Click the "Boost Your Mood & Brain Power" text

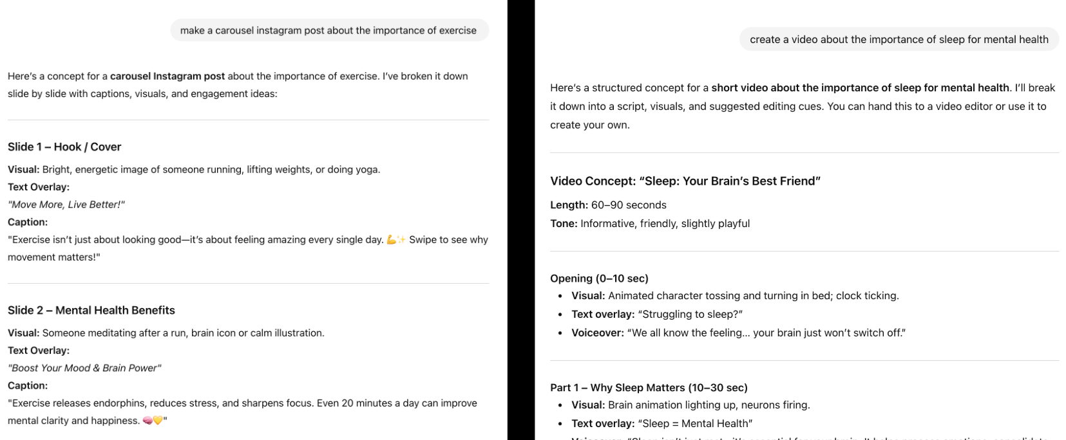coord(84,368)
